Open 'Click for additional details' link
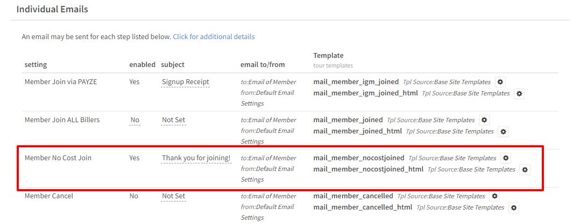This screenshot has height=224, width=580. pos(214,37)
